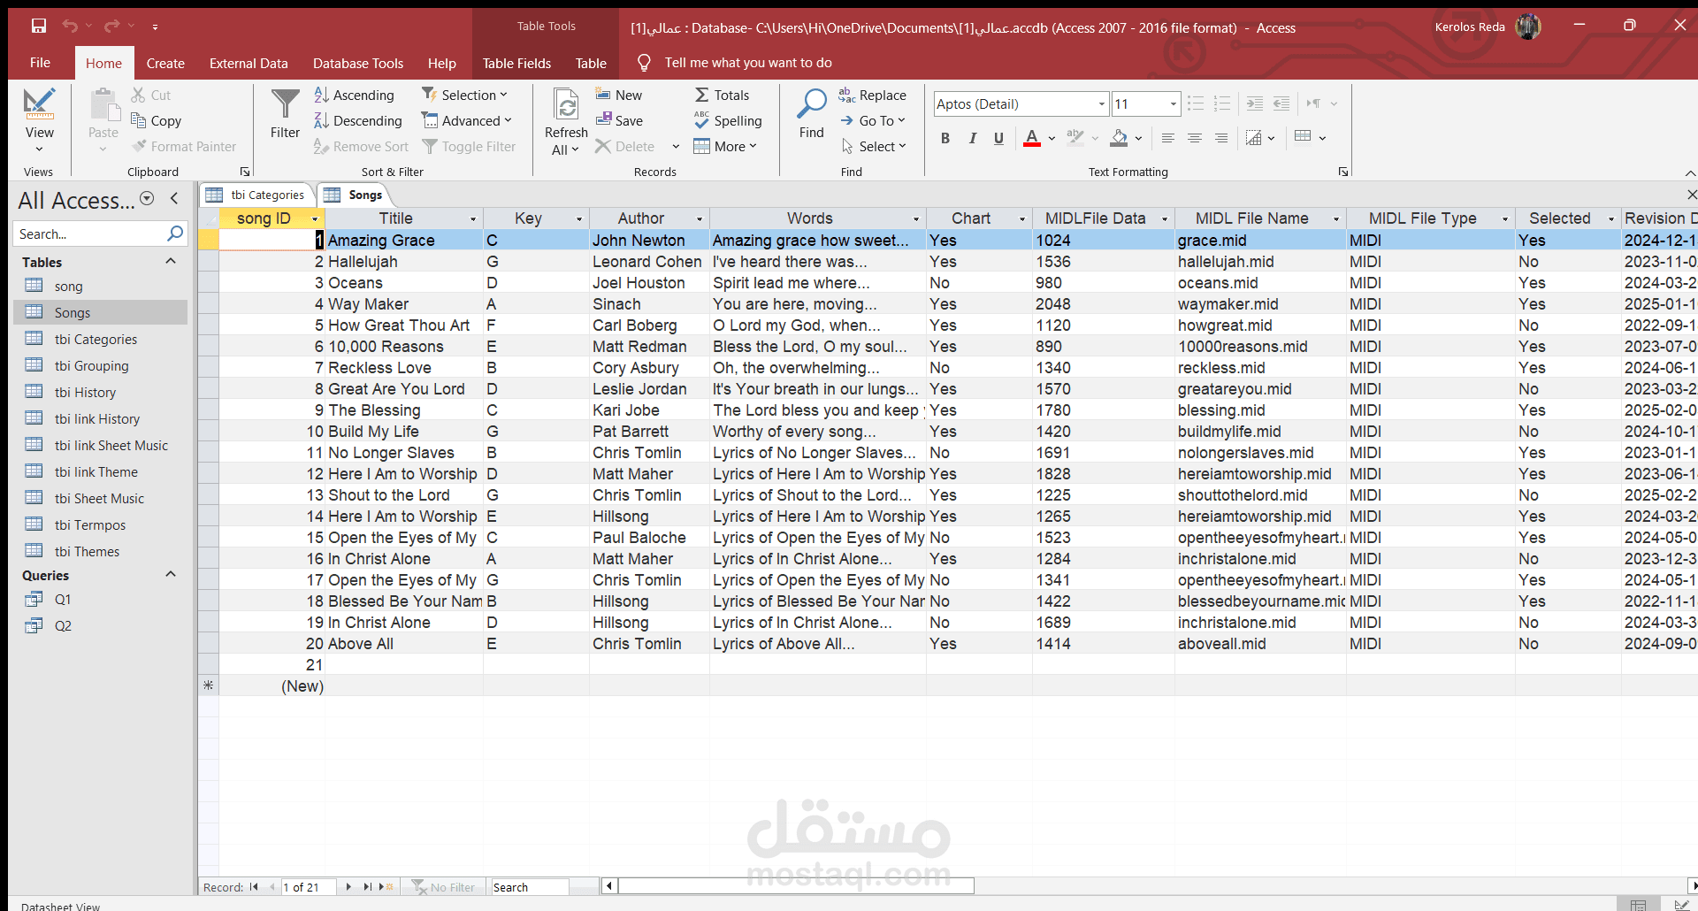This screenshot has width=1698, height=911.
Task: Sort records Descending
Action: click(358, 120)
